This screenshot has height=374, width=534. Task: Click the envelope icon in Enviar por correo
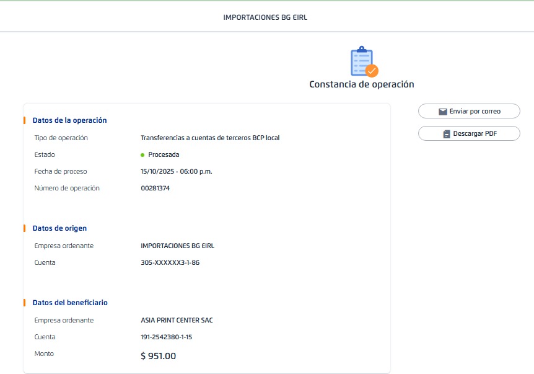tap(442, 112)
